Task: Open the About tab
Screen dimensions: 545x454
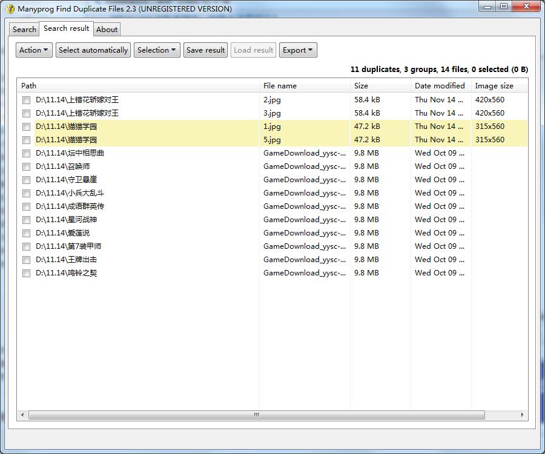Action: click(107, 29)
